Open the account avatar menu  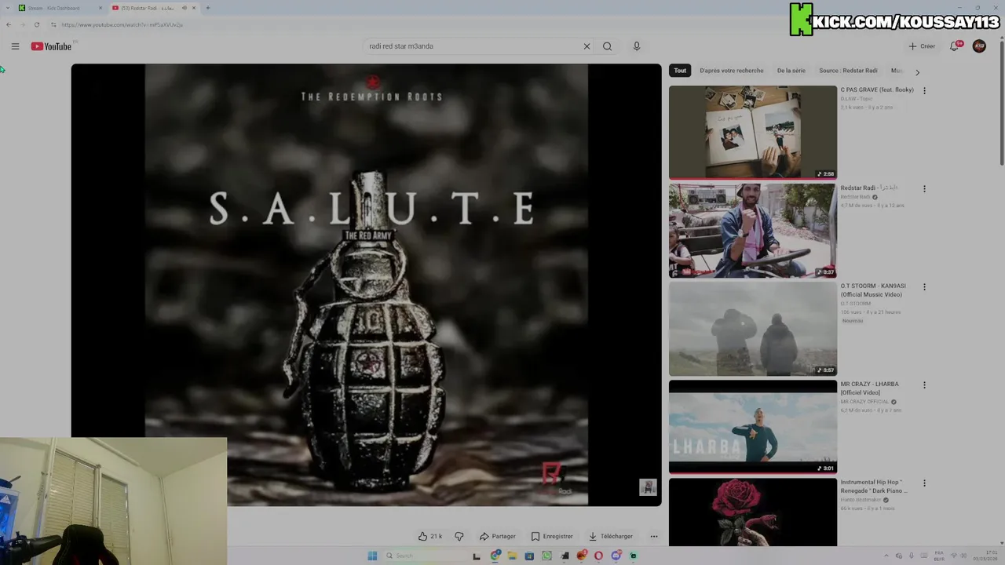(979, 46)
